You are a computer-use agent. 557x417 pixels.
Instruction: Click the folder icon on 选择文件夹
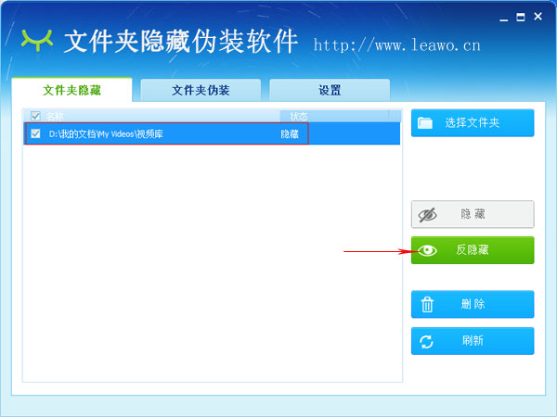pos(425,122)
